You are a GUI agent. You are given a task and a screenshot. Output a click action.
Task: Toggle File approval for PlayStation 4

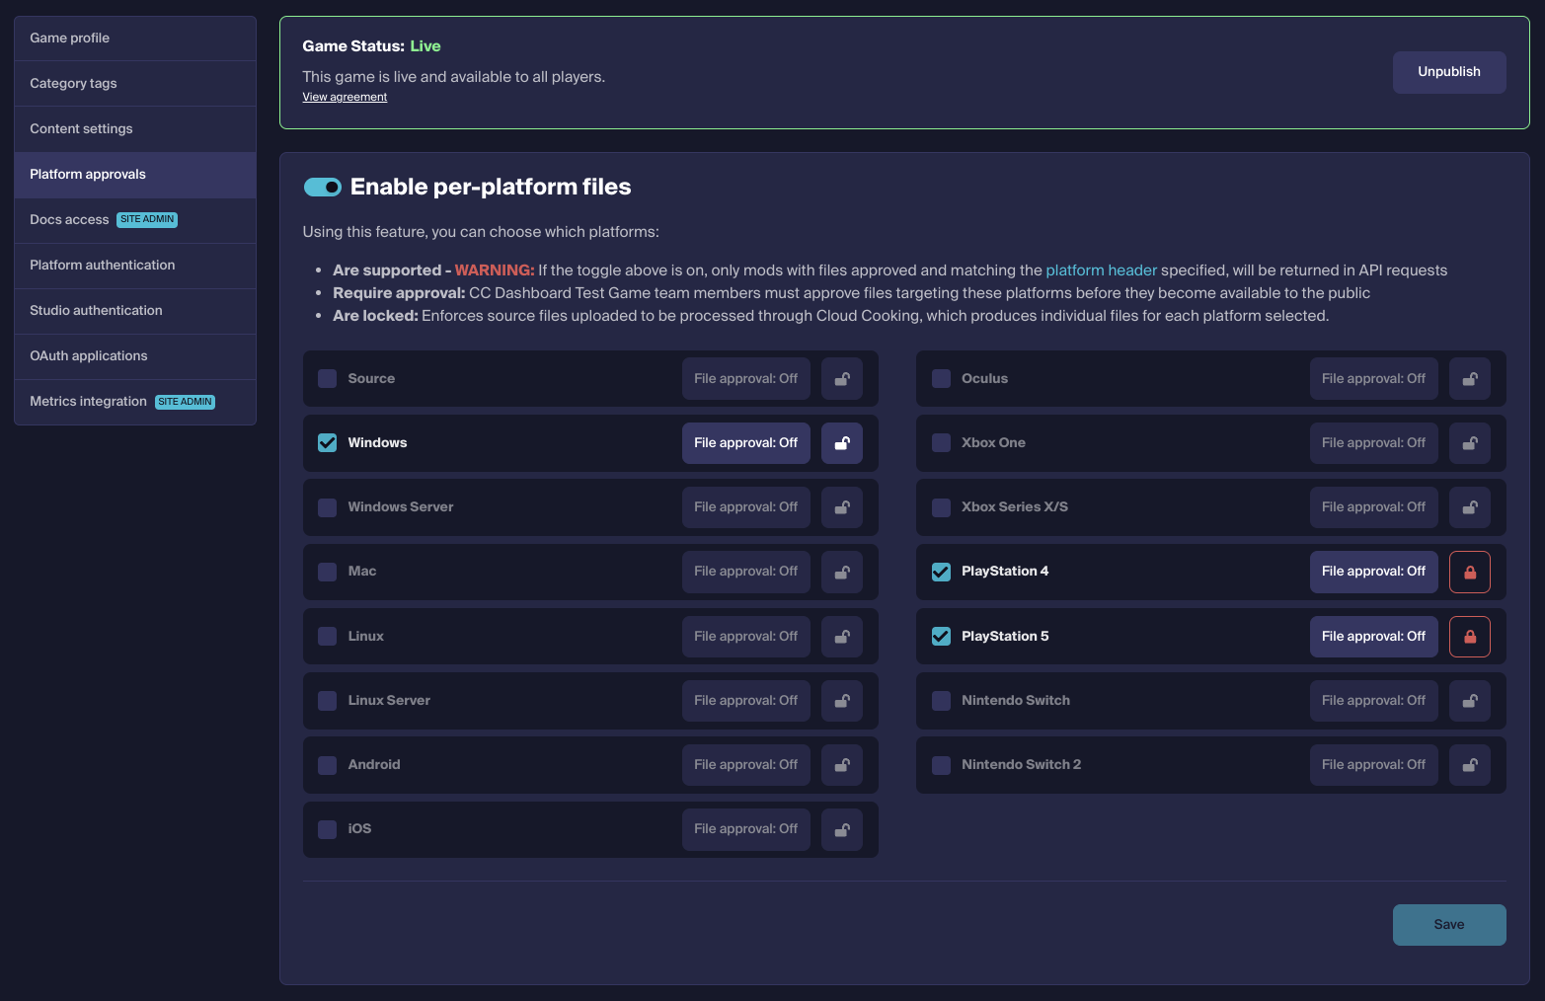1374,572
